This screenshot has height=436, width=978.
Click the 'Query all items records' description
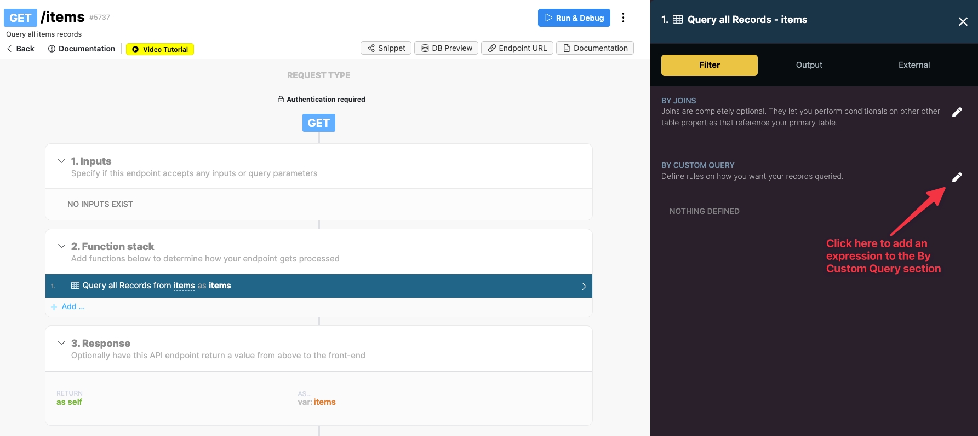tap(44, 34)
